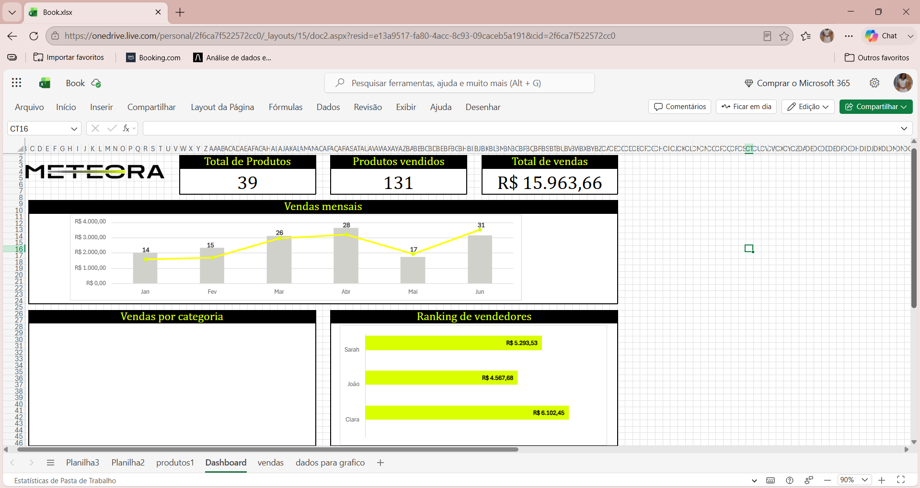Open Outros favoritos folder
Screen dimensions: 920x488
click(x=877, y=57)
